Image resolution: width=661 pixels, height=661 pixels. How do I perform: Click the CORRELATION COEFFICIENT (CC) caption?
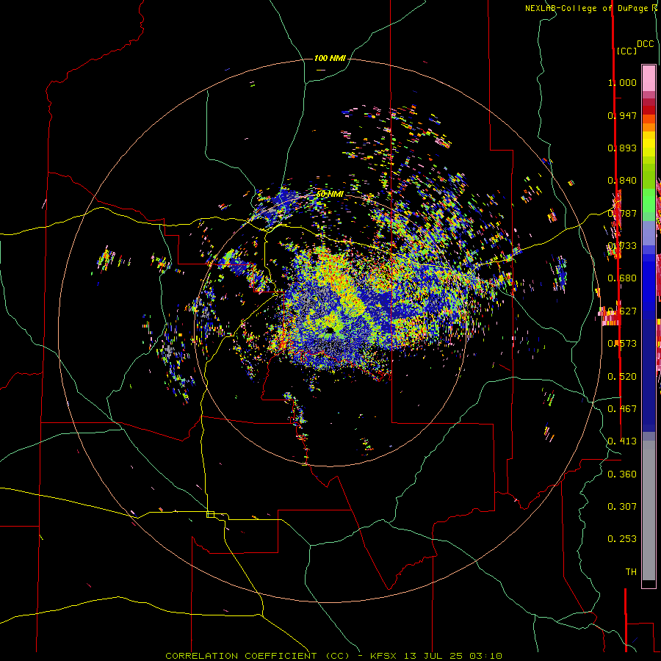pos(257,656)
